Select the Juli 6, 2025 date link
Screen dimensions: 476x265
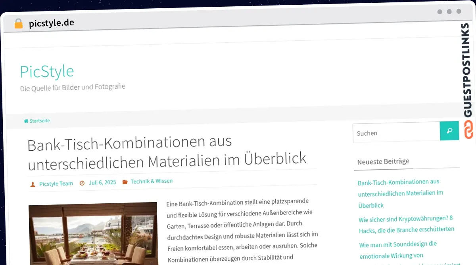tap(102, 182)
